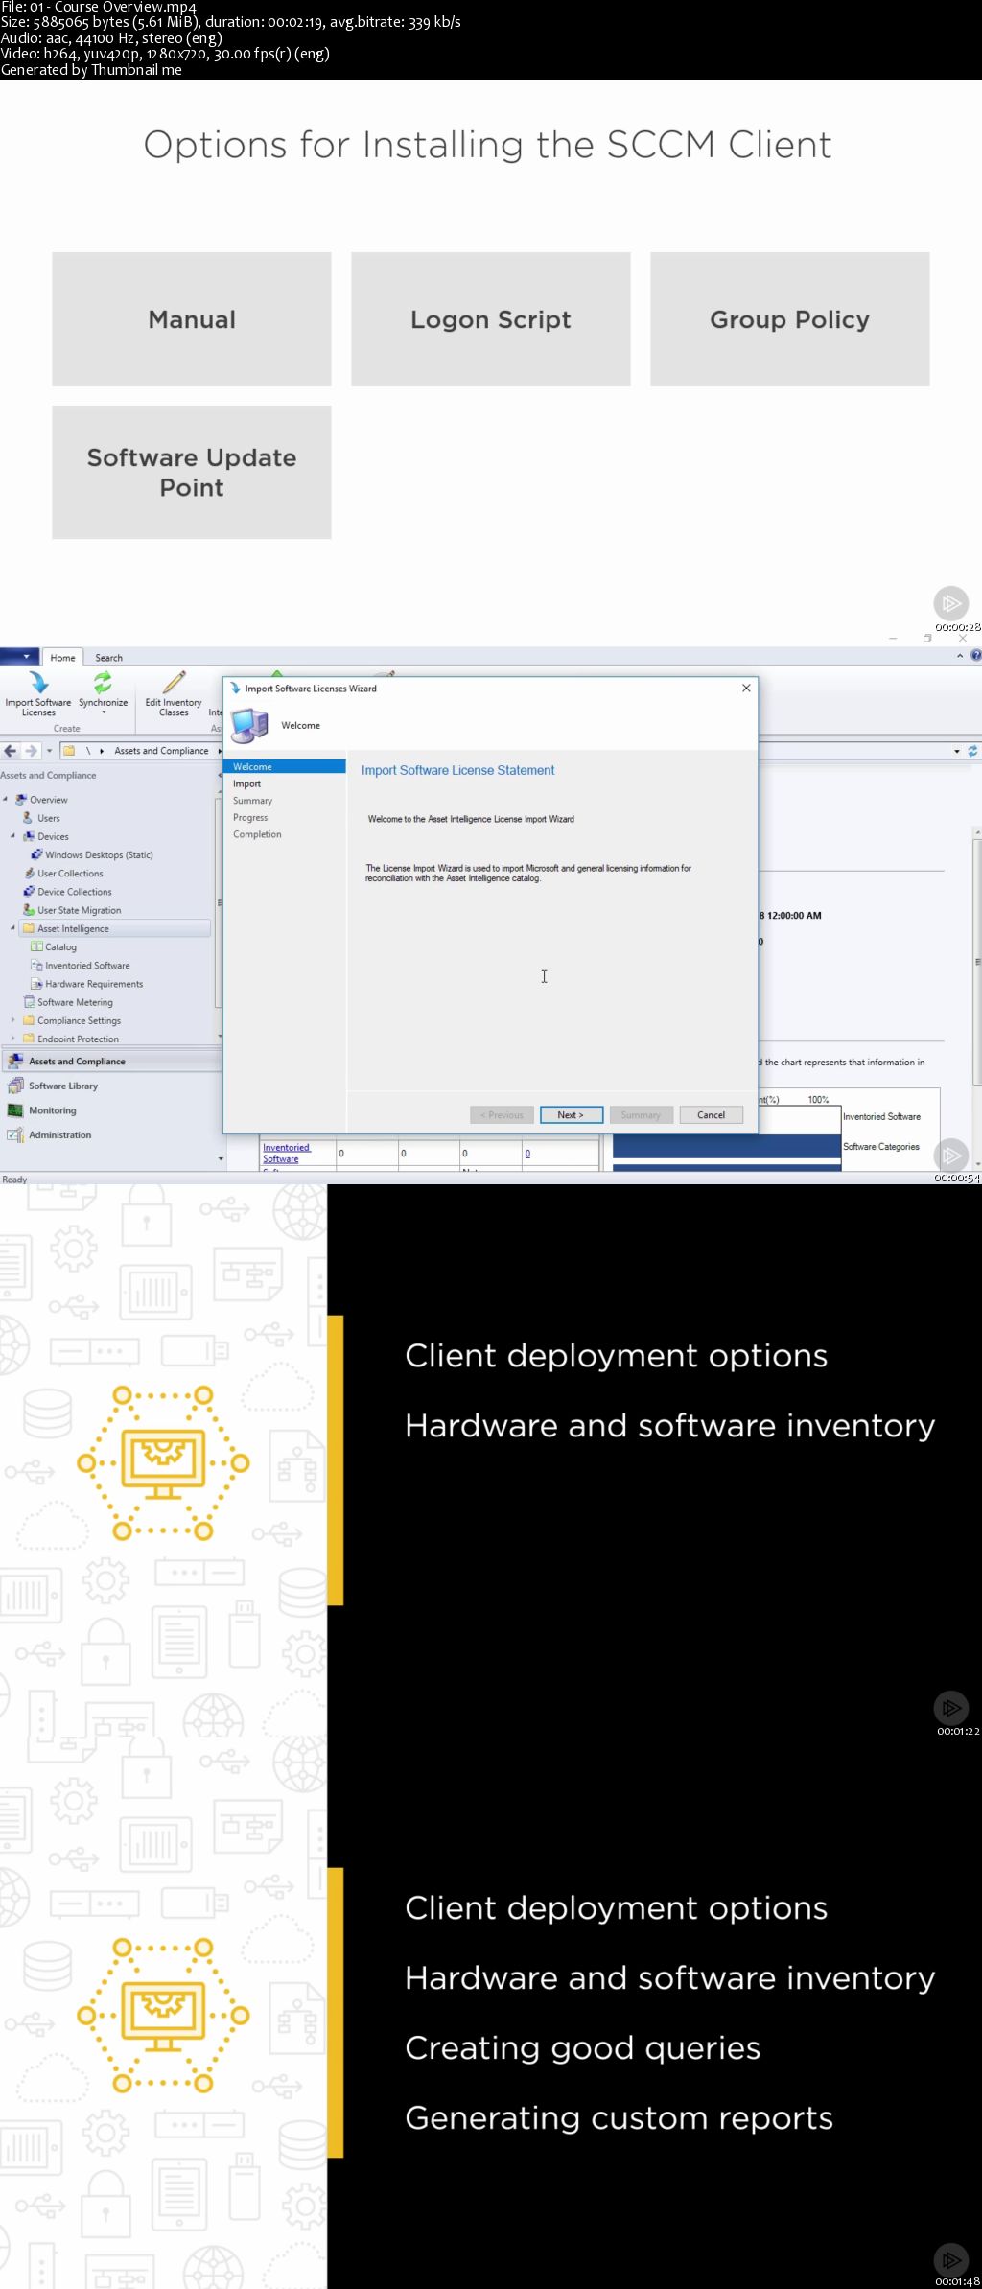Click the Compliance Settings folder icon
The height and width of the screenshot is (2289, 982).
(29, 1020)
